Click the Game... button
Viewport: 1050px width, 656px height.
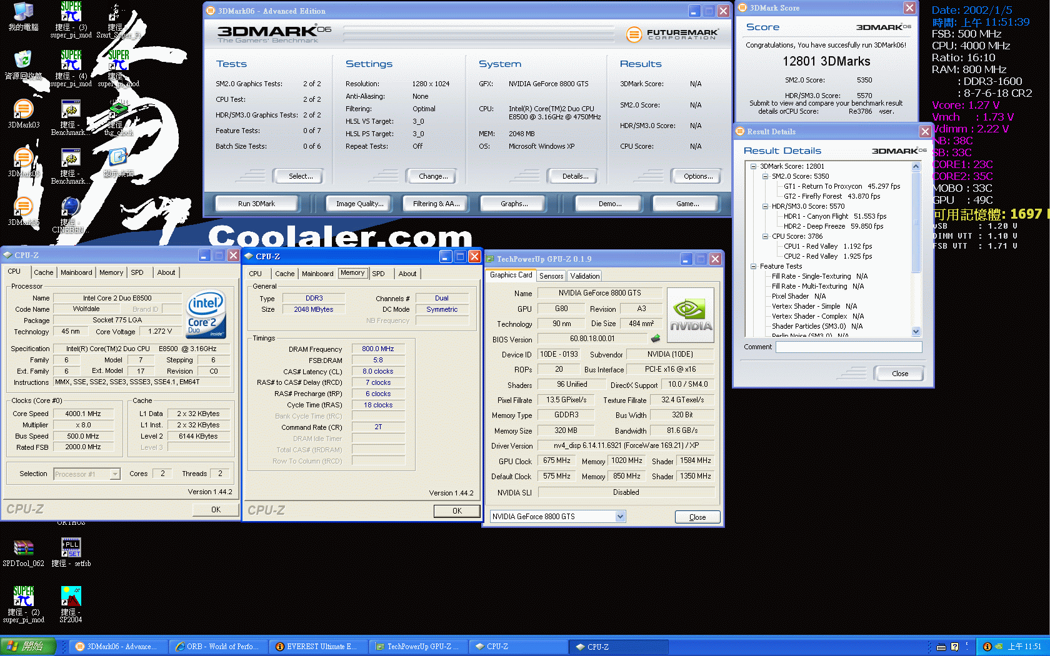pos(687,204)
